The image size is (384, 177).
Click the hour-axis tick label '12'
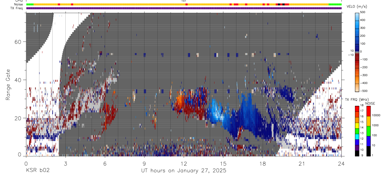tap(184, 164)
